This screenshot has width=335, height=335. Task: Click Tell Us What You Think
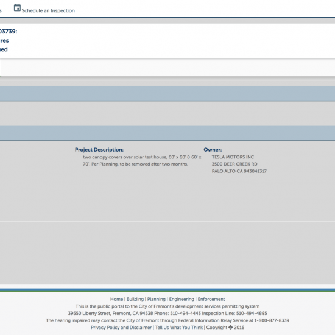coord(179,328)
